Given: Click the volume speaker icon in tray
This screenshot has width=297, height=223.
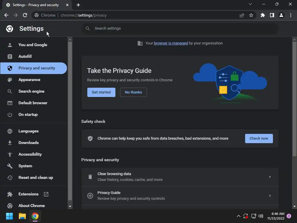Looking at the screenshot, I should coord(261,216).
